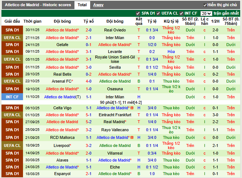This screenshot has height=178, width=242.
Task: Open Real Oviedo team link
Action: pyautogui.click(x=115, y=30)
